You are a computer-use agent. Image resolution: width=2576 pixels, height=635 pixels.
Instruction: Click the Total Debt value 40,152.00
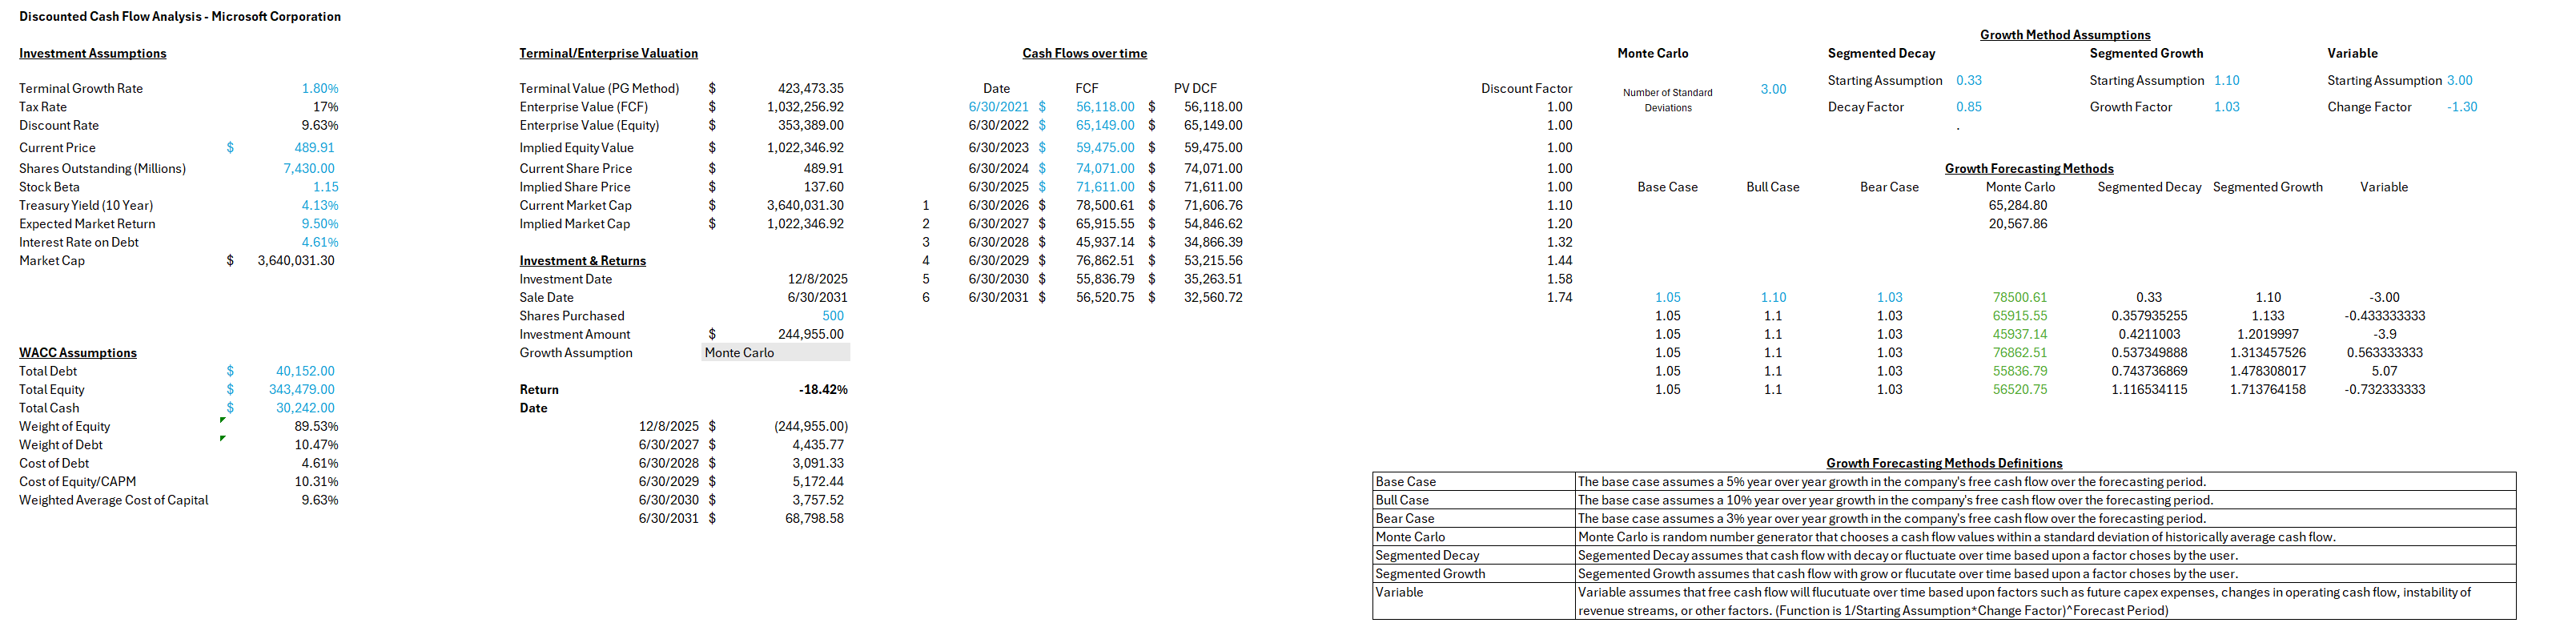305,371
